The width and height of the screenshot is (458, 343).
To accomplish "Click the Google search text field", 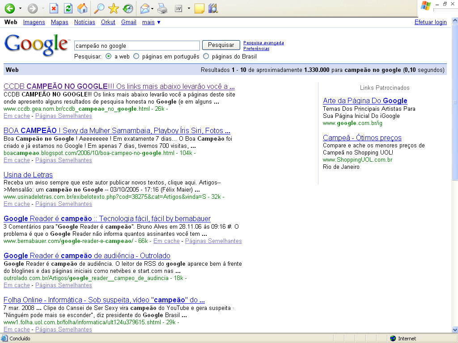I will coord(136,46).
